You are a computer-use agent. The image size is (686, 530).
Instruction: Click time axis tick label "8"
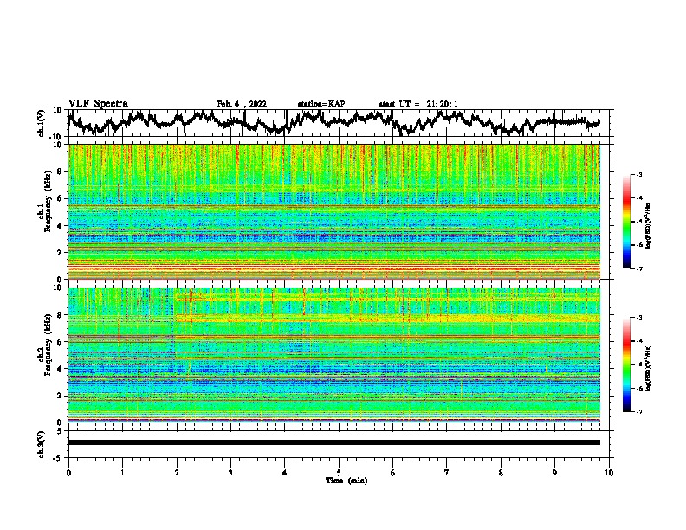pos(501,473)
